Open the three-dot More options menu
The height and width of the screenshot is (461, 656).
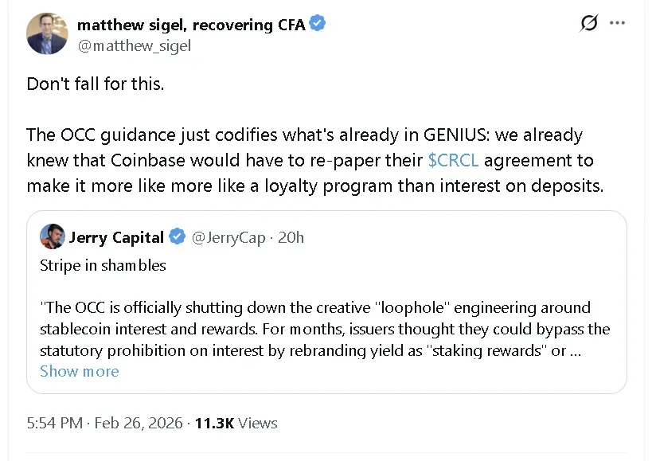(x=618, y=23)
